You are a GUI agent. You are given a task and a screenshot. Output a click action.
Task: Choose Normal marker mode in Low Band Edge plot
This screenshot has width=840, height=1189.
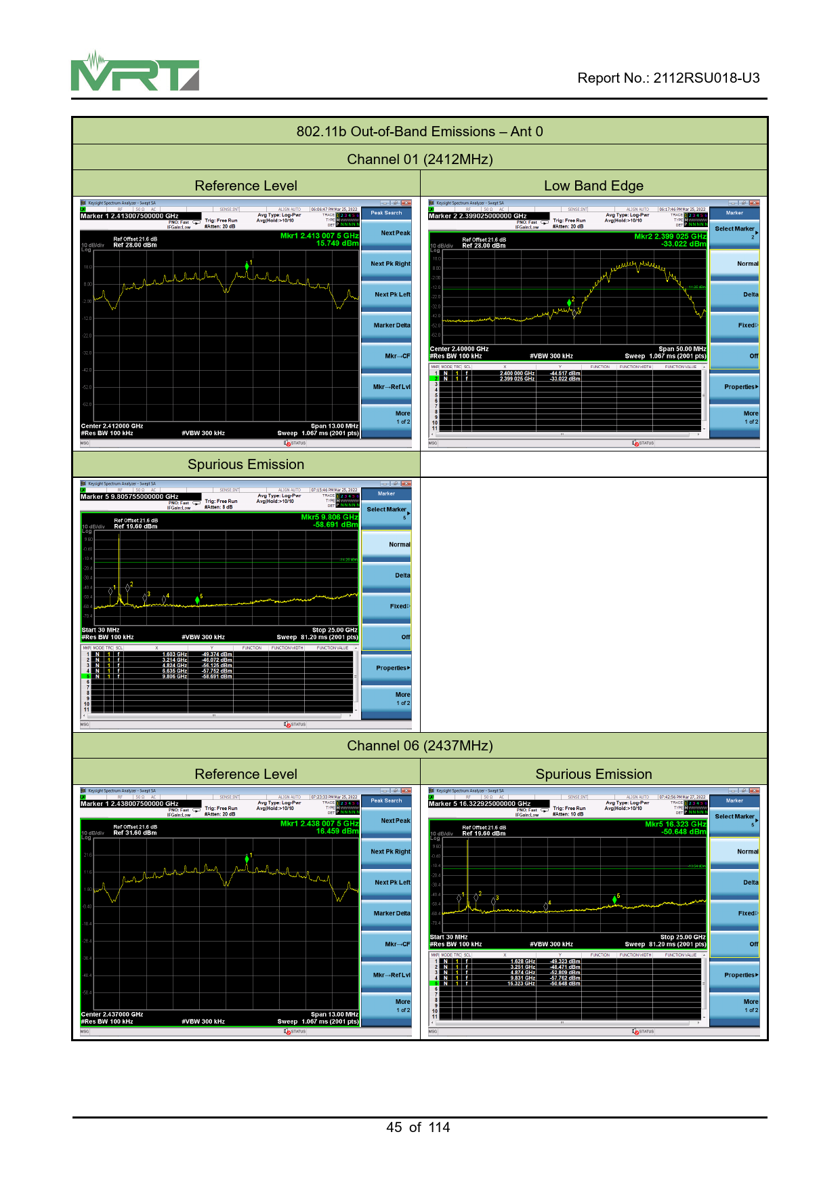(x=734, y=264)
